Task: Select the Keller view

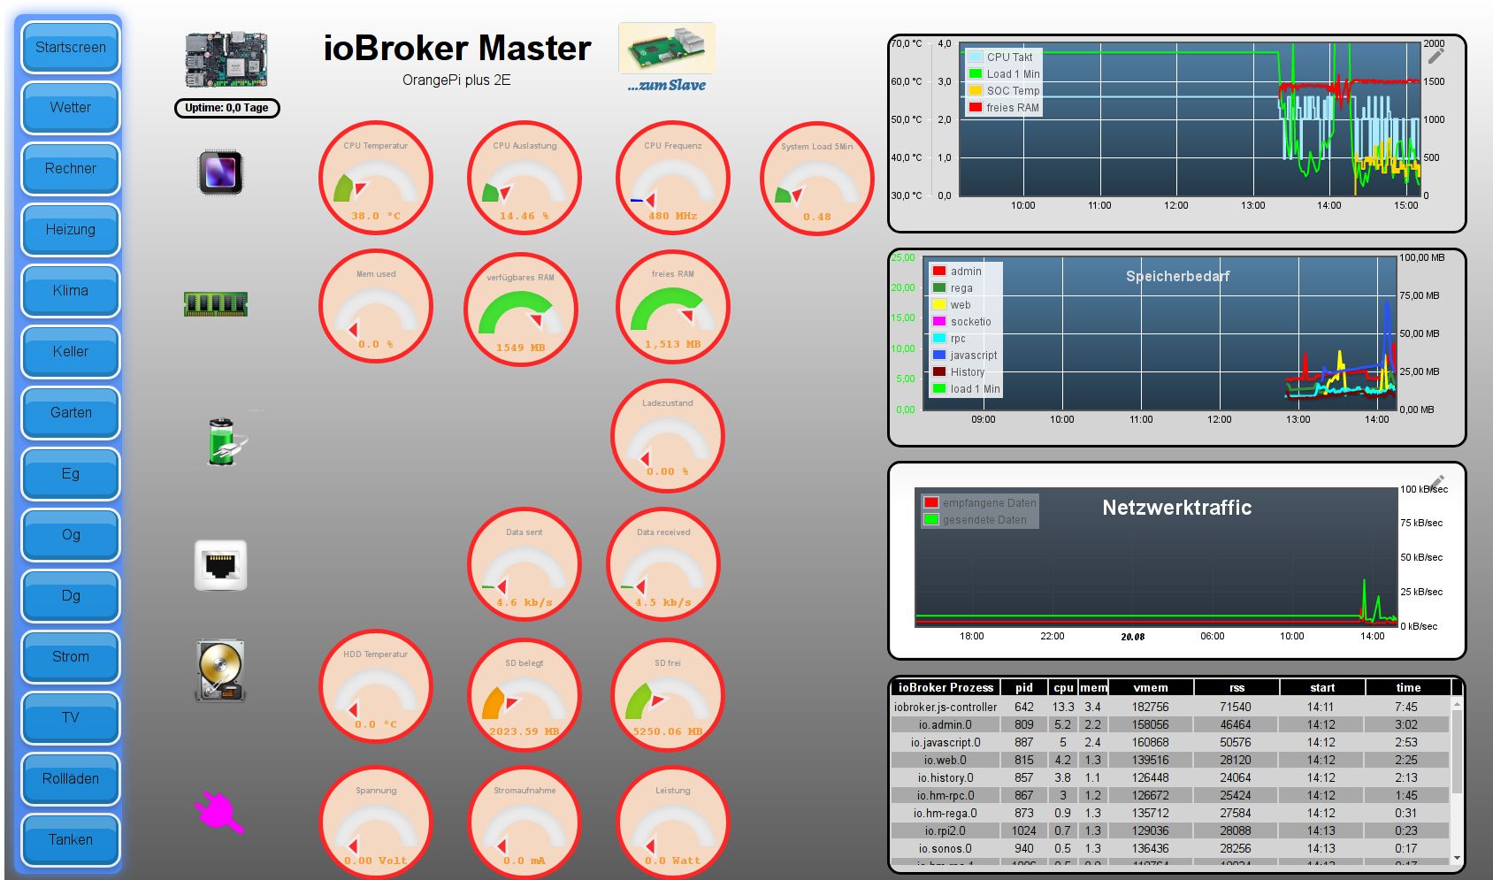Action: [71, 352]
